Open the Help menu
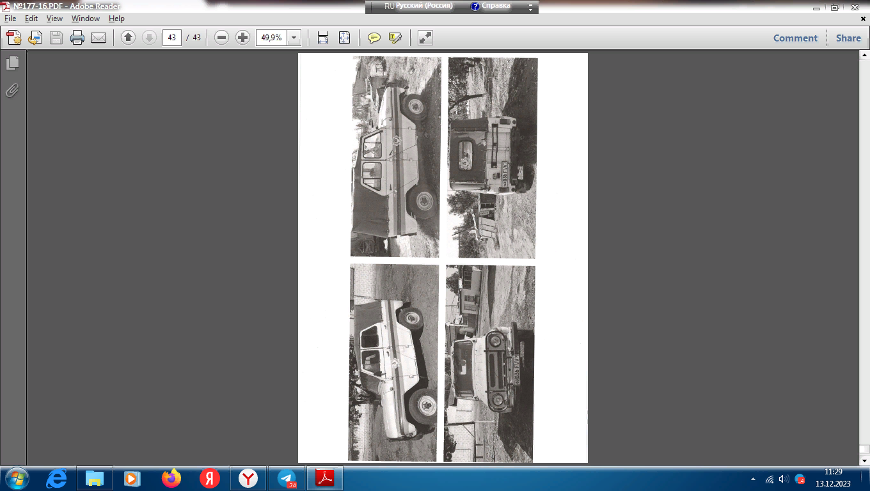 point(116,19)
